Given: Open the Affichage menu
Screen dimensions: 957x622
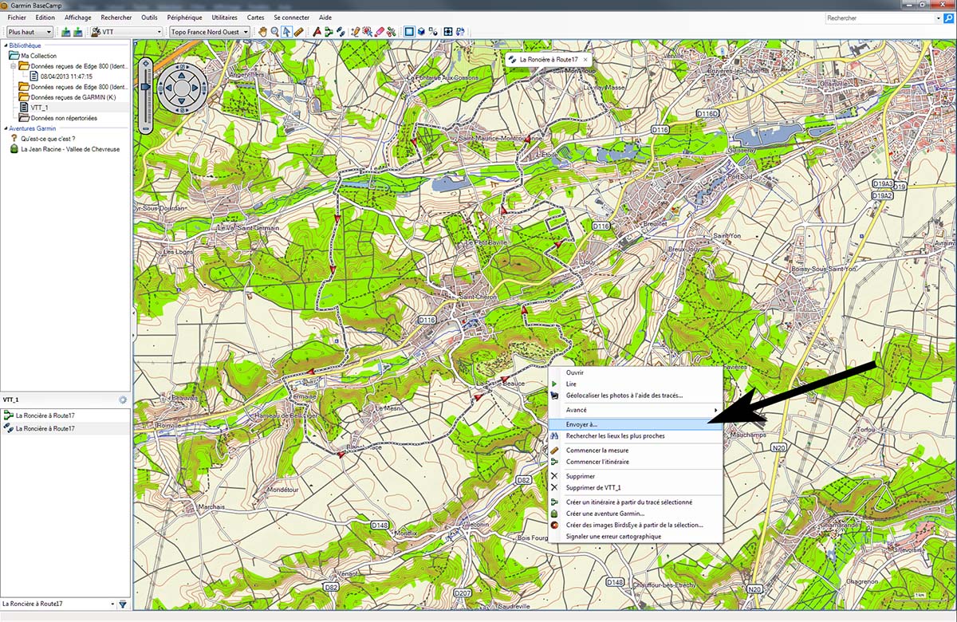Looking at the screenshot, I should 78,18.
